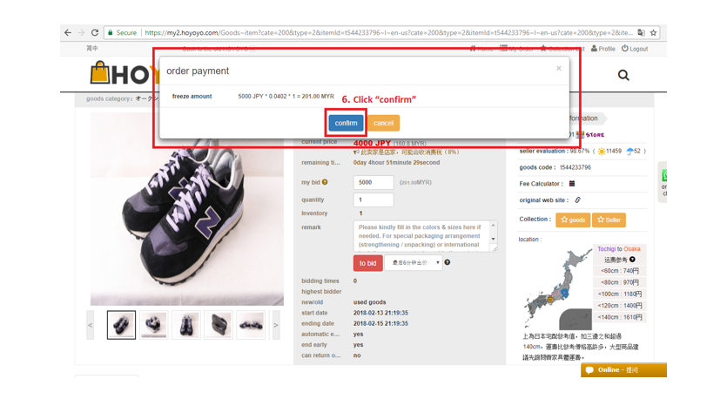Click the Store badge link
The image size is (727, 399).
point(589,134)
